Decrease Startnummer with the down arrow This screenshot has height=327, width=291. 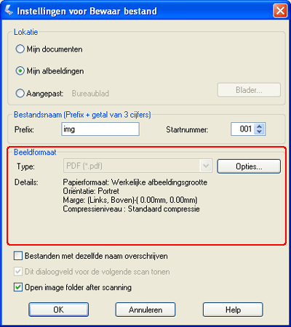pos(259,132)
